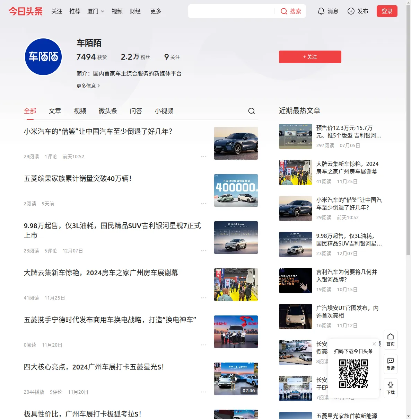Close the QR code download popup
This screenshot has height=419, width=411.
pos(374,344)
